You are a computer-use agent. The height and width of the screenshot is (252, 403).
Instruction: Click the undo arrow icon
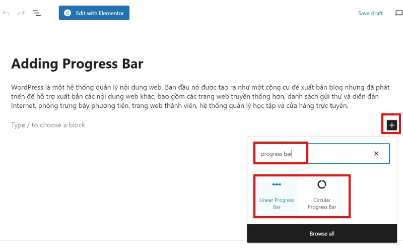[x=6, y=13]
